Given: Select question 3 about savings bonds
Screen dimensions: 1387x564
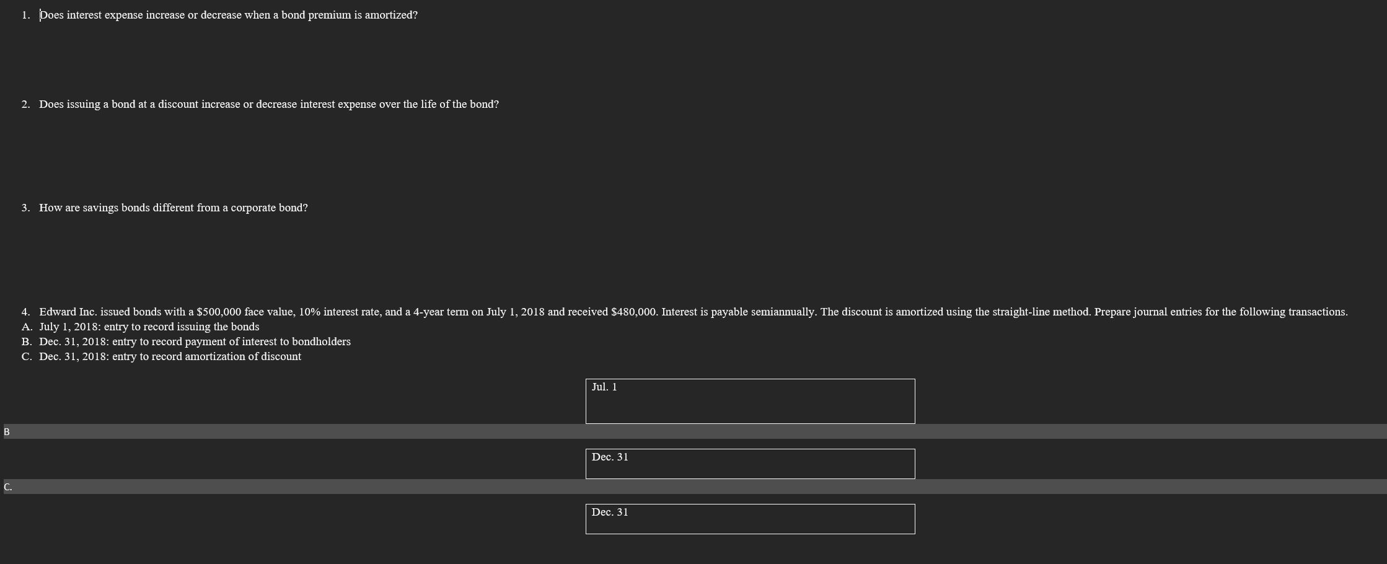Looking at the screenshot, I should click(x=174, y=208).
